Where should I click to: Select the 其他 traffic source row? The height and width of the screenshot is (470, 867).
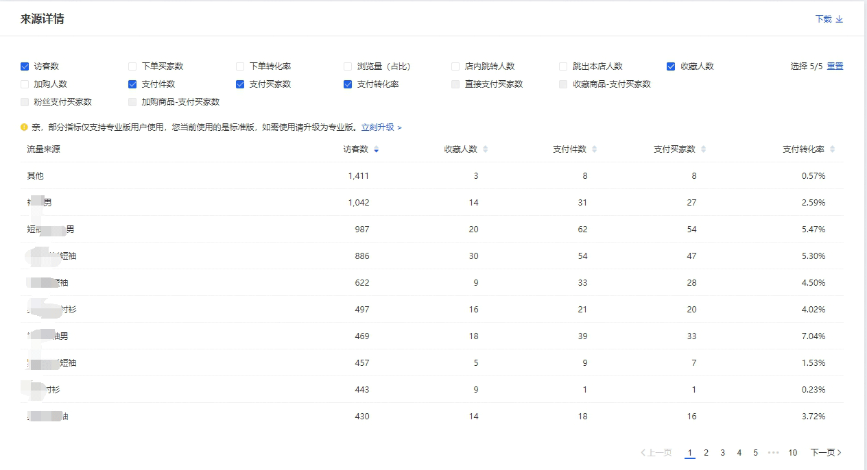click(35, 176)
